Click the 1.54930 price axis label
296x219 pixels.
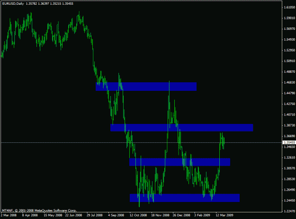click(289, 40)
